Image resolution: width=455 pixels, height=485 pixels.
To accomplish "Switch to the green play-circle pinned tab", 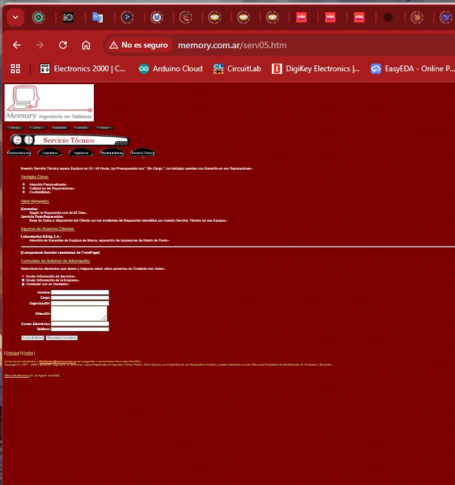I will click(x=39, y=17).
